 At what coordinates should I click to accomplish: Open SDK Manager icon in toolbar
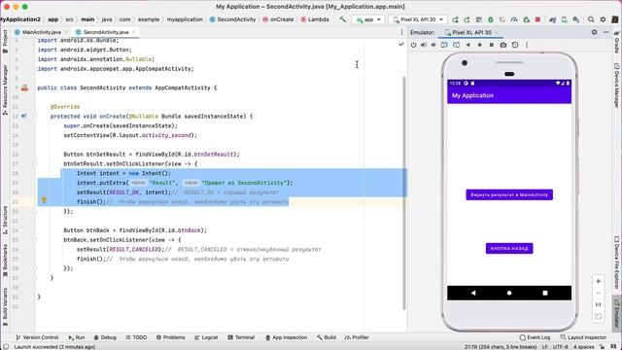point(576,19)
